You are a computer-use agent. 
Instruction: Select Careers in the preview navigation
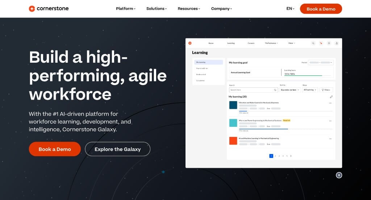tap(251, 43)
